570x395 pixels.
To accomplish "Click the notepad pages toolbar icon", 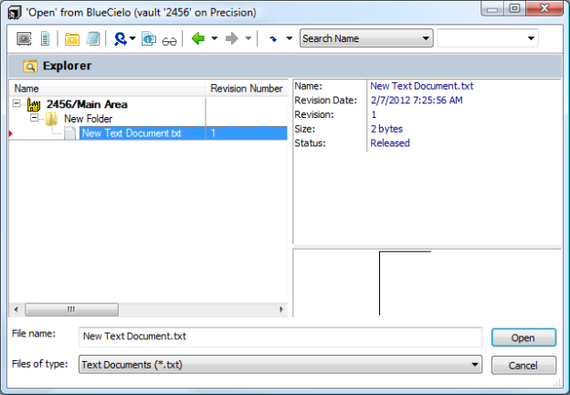I will coord(93,38).
